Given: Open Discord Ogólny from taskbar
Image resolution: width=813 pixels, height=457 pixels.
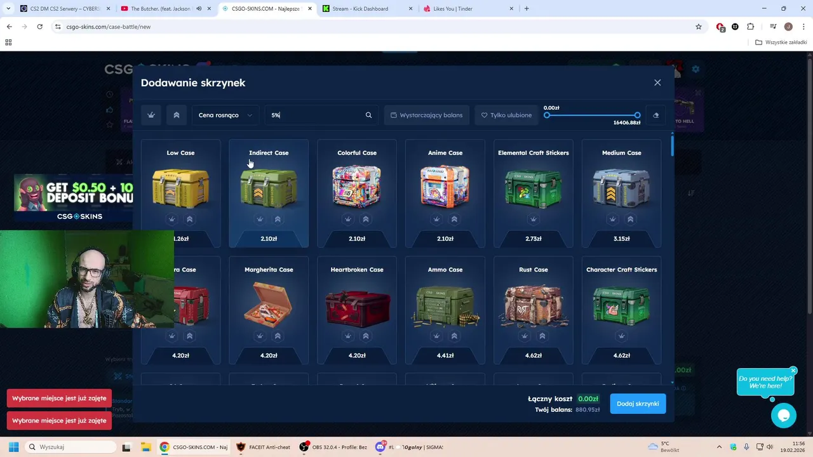Looking at the screenshot, I should [410, 447].
